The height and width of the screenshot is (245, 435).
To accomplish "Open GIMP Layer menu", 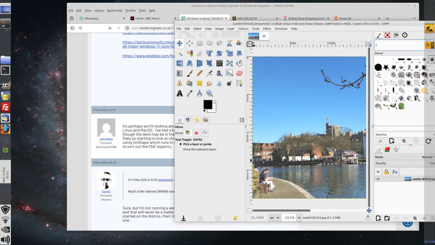I will 231,29.
